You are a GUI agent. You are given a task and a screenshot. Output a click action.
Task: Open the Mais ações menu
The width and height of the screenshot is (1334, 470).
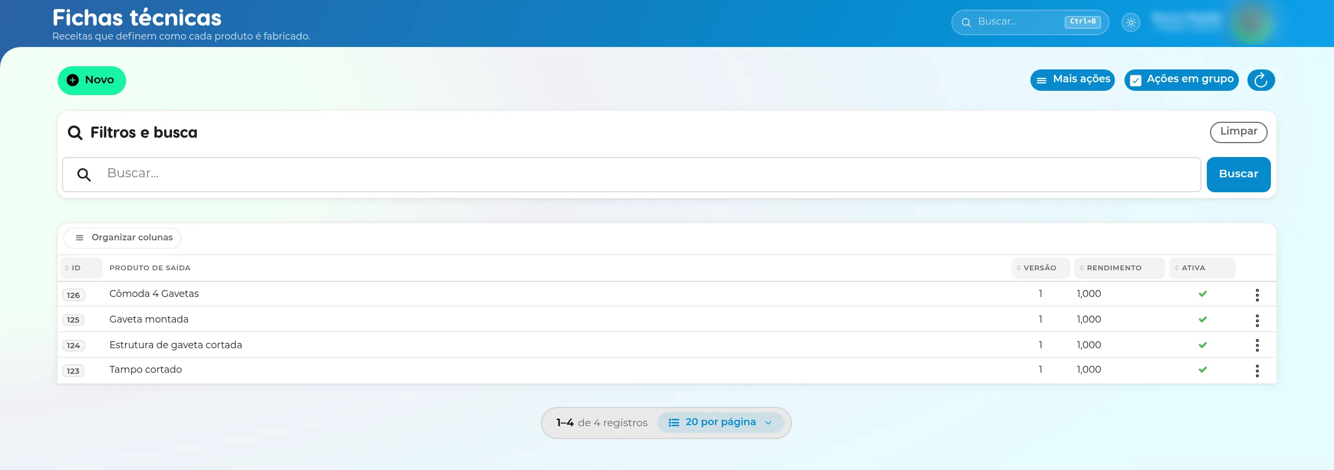point(1072,80)
